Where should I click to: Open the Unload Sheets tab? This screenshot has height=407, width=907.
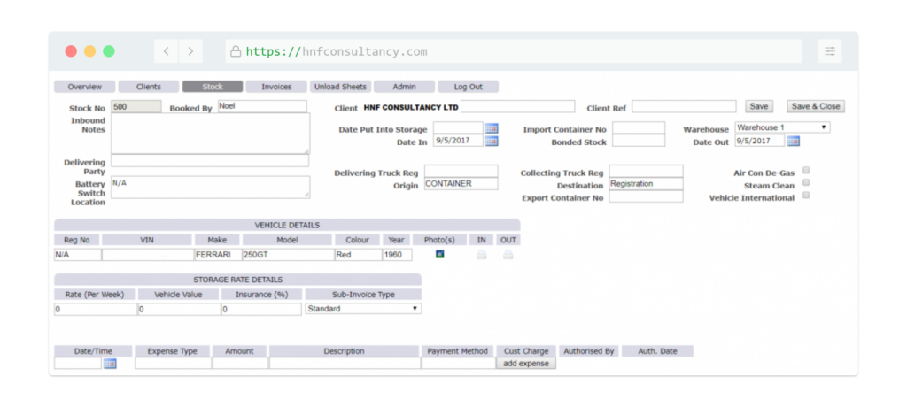(x=340, y=87)
